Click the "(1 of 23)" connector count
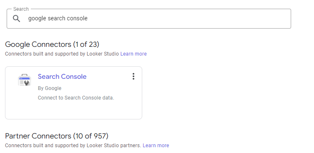Viewport: 314px width, 153px height. pyautogui.click(x=86, y=44)
